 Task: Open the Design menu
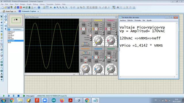22,4
